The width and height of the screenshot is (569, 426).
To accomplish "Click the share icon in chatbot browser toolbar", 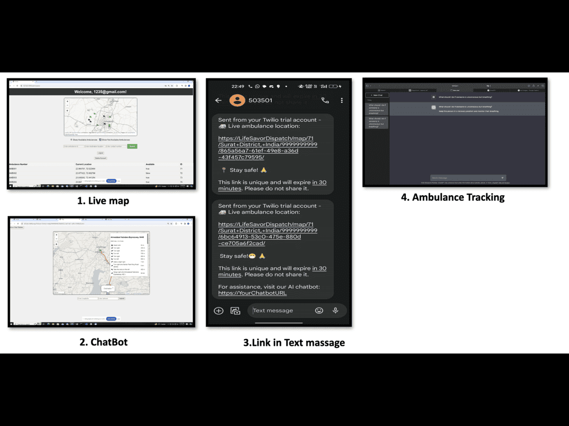I will coord(533,86).
